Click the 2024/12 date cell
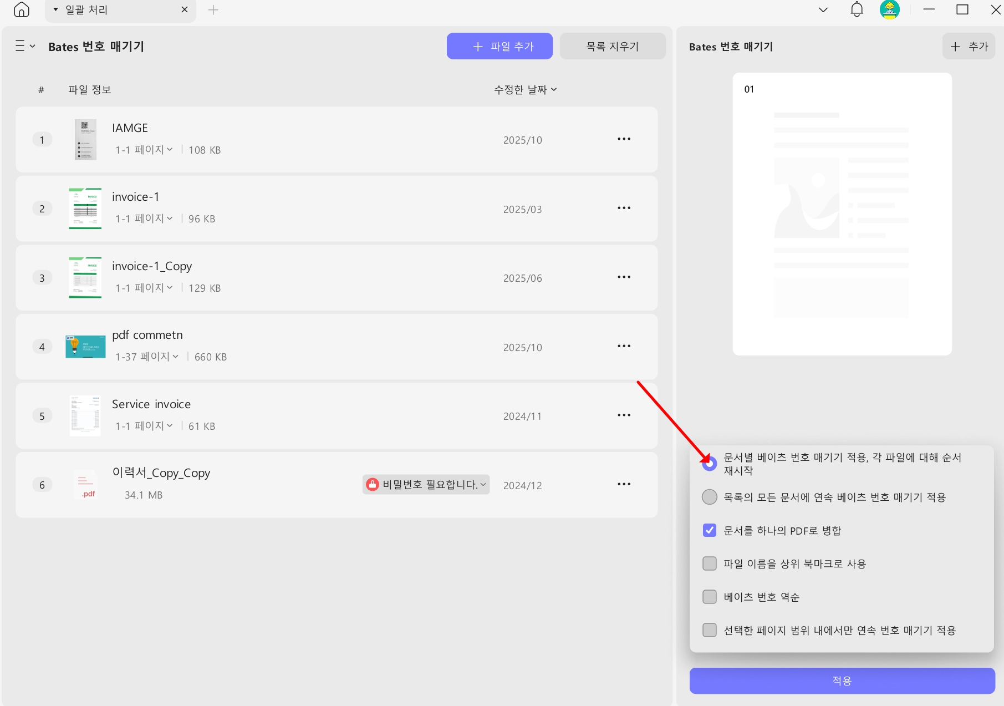 pyautogui.click(x=522, y=486)
